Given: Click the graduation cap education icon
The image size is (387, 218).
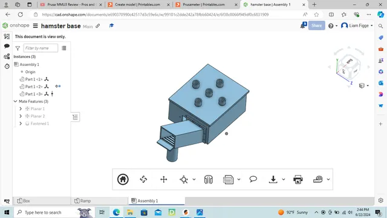Looking at the screenshot, I should pos(111,25).
